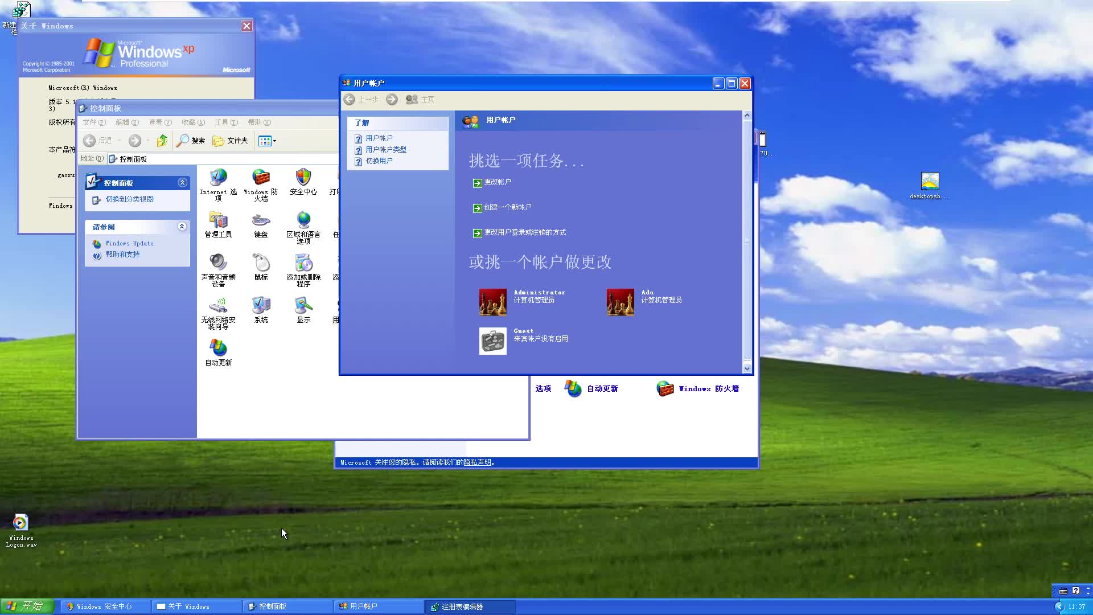This screenshot has width=1093, height=615.
Task: Open Automatic Updates (自动更新) icon in Control Panel grid
Action: point(218,348)
